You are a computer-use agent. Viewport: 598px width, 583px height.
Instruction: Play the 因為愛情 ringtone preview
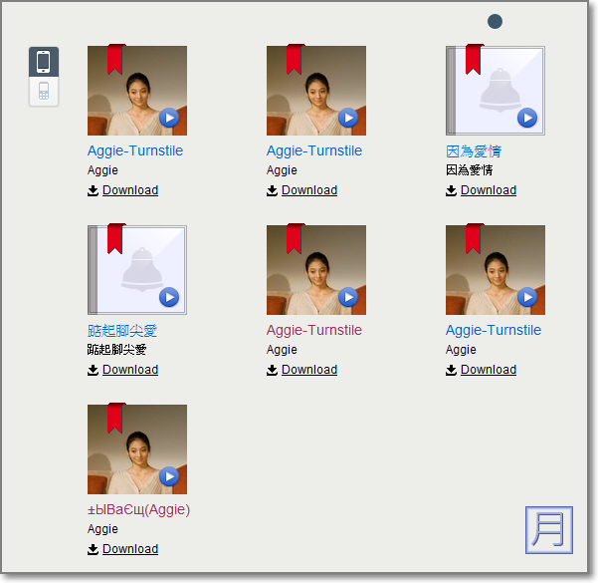coord(527,118)
